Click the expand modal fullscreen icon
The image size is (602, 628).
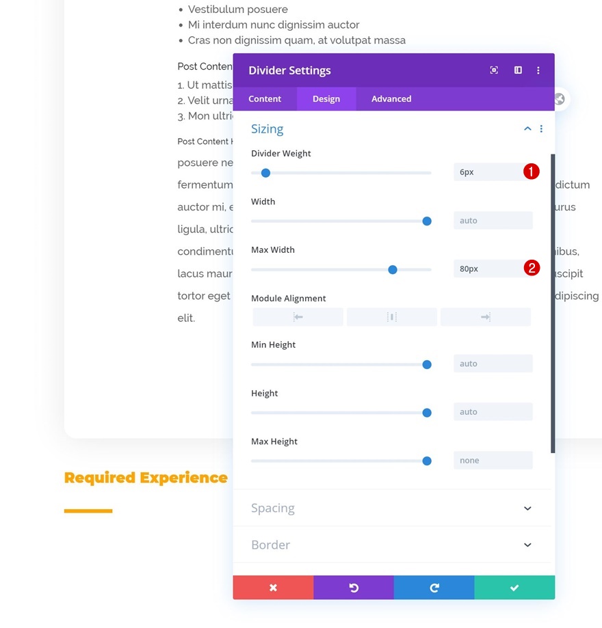pos(494,70)
